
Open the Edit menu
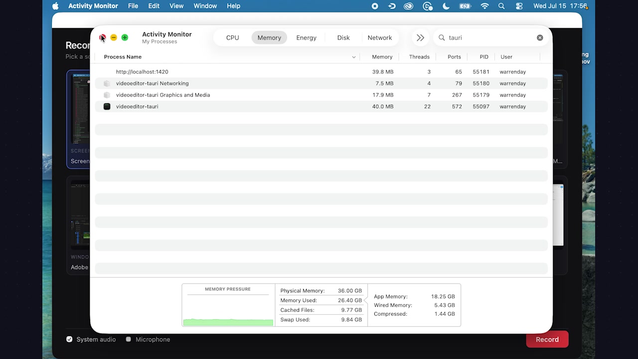click(x=154, y=6)
